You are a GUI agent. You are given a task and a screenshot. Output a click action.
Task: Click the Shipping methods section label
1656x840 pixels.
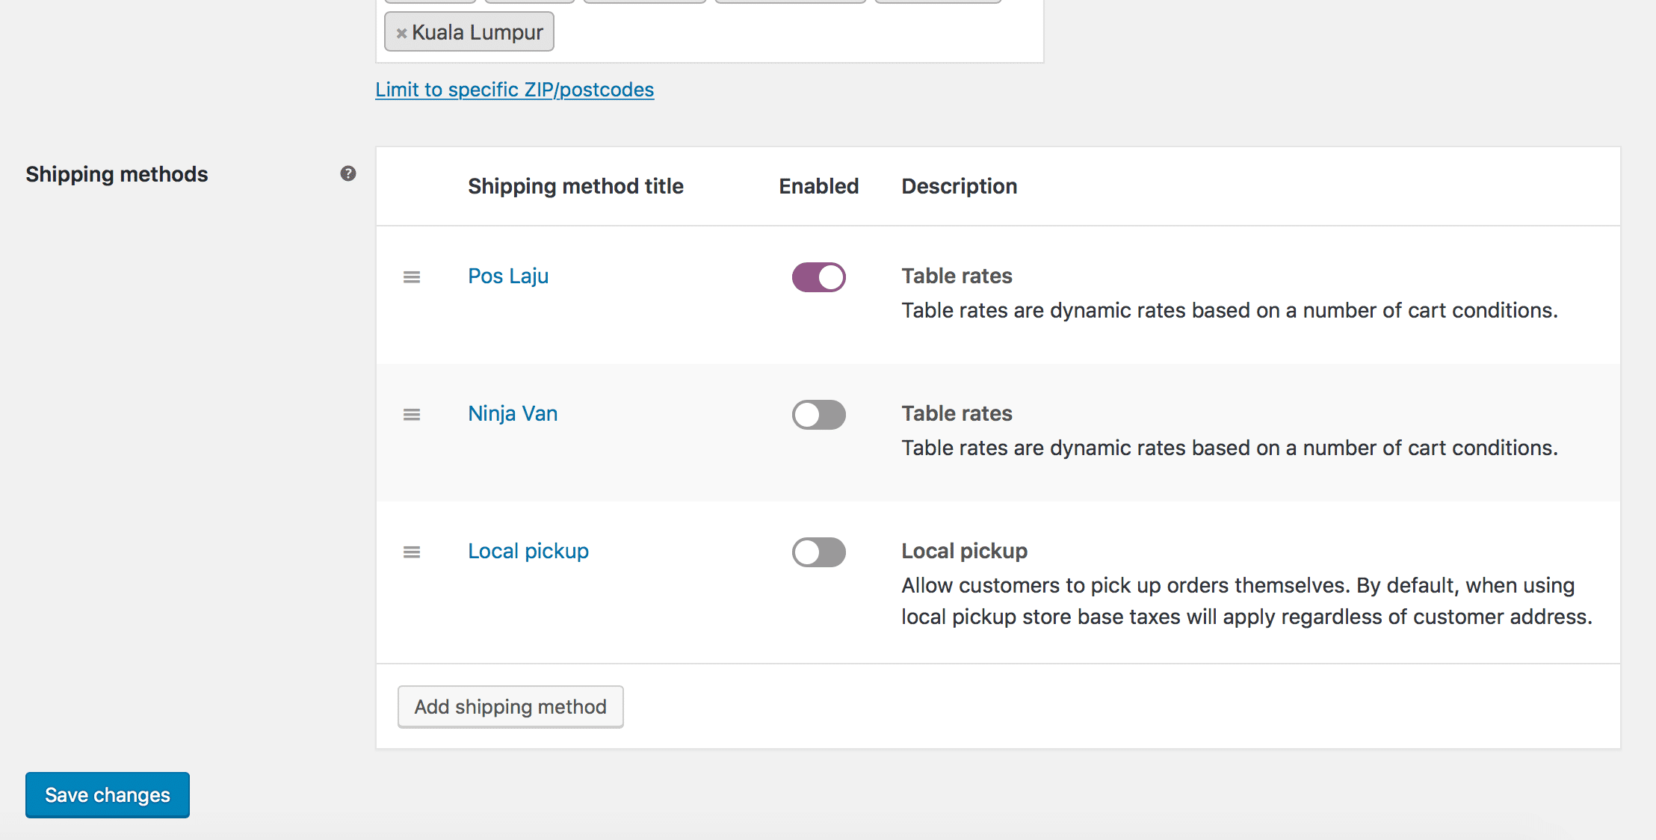(x=117, y=174)
